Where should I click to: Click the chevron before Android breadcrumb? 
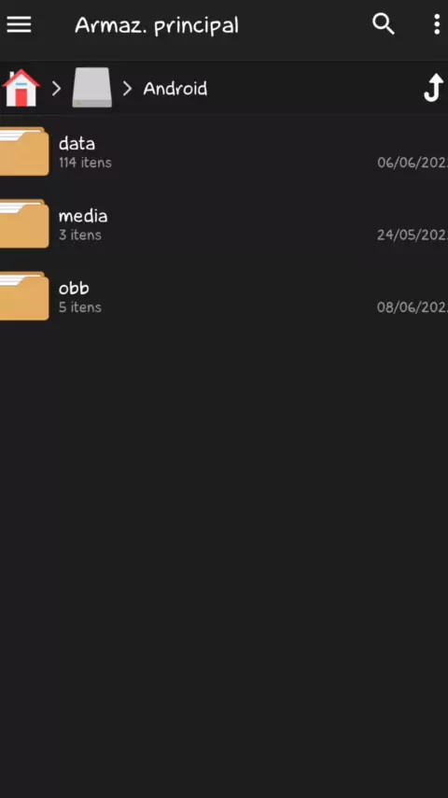tap(127, 89)
